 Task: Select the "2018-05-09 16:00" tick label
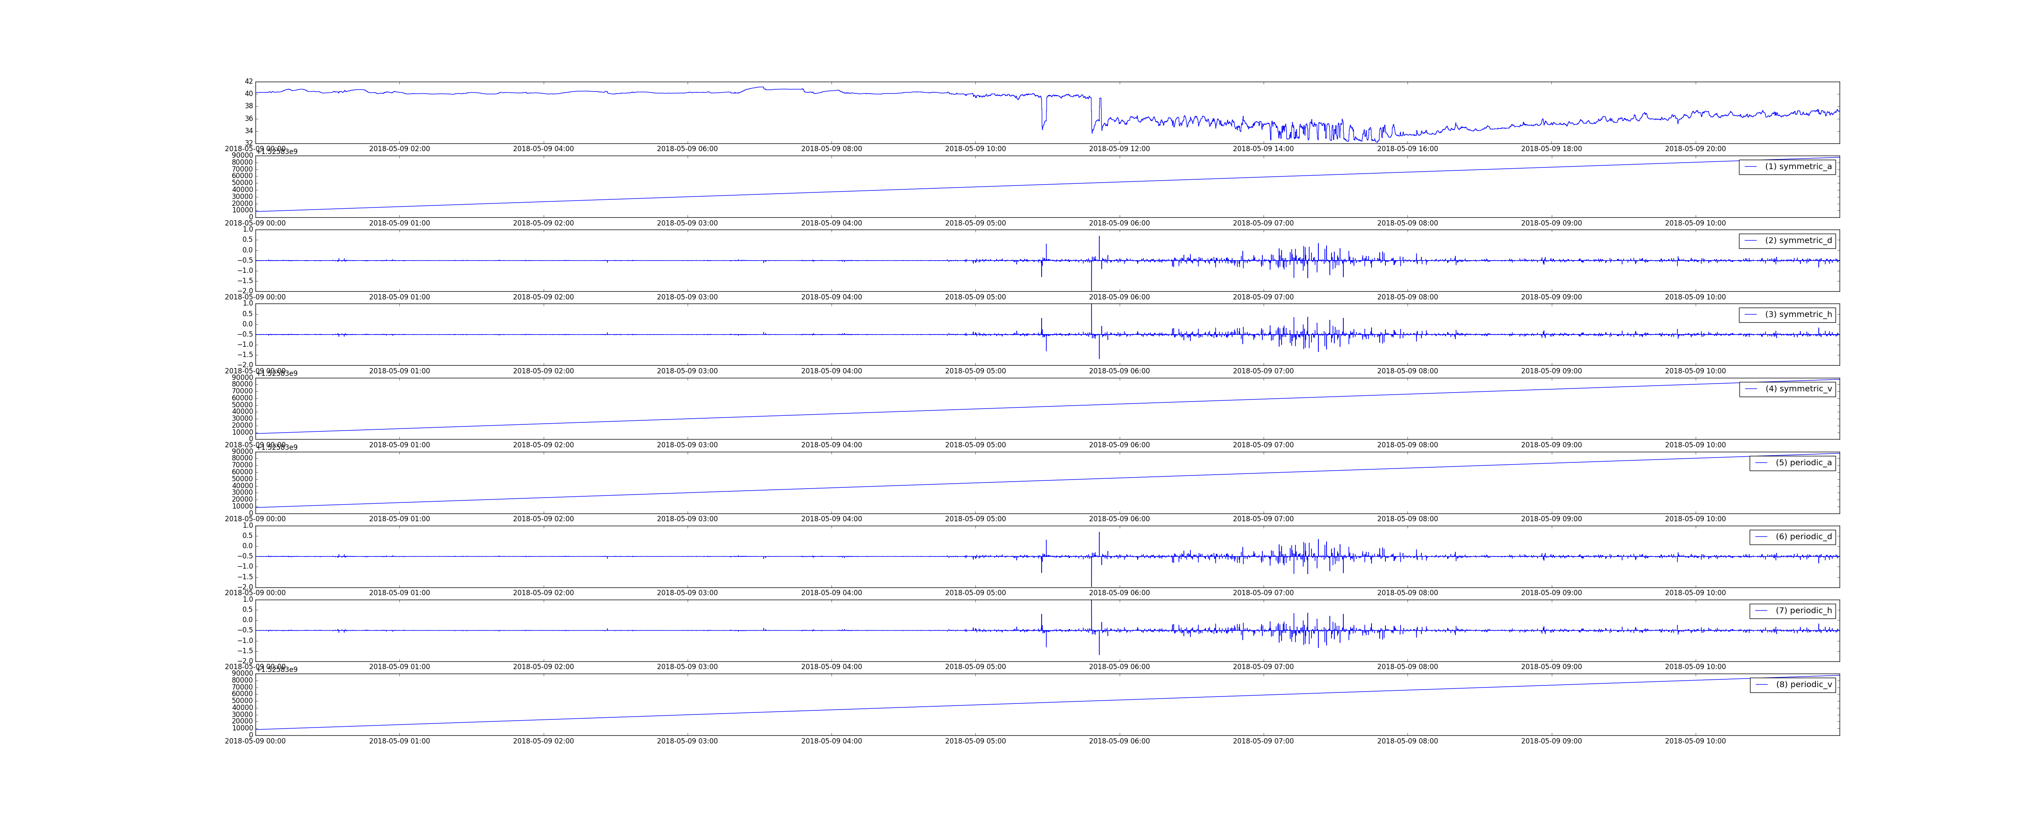click(x=1407, y=149)
